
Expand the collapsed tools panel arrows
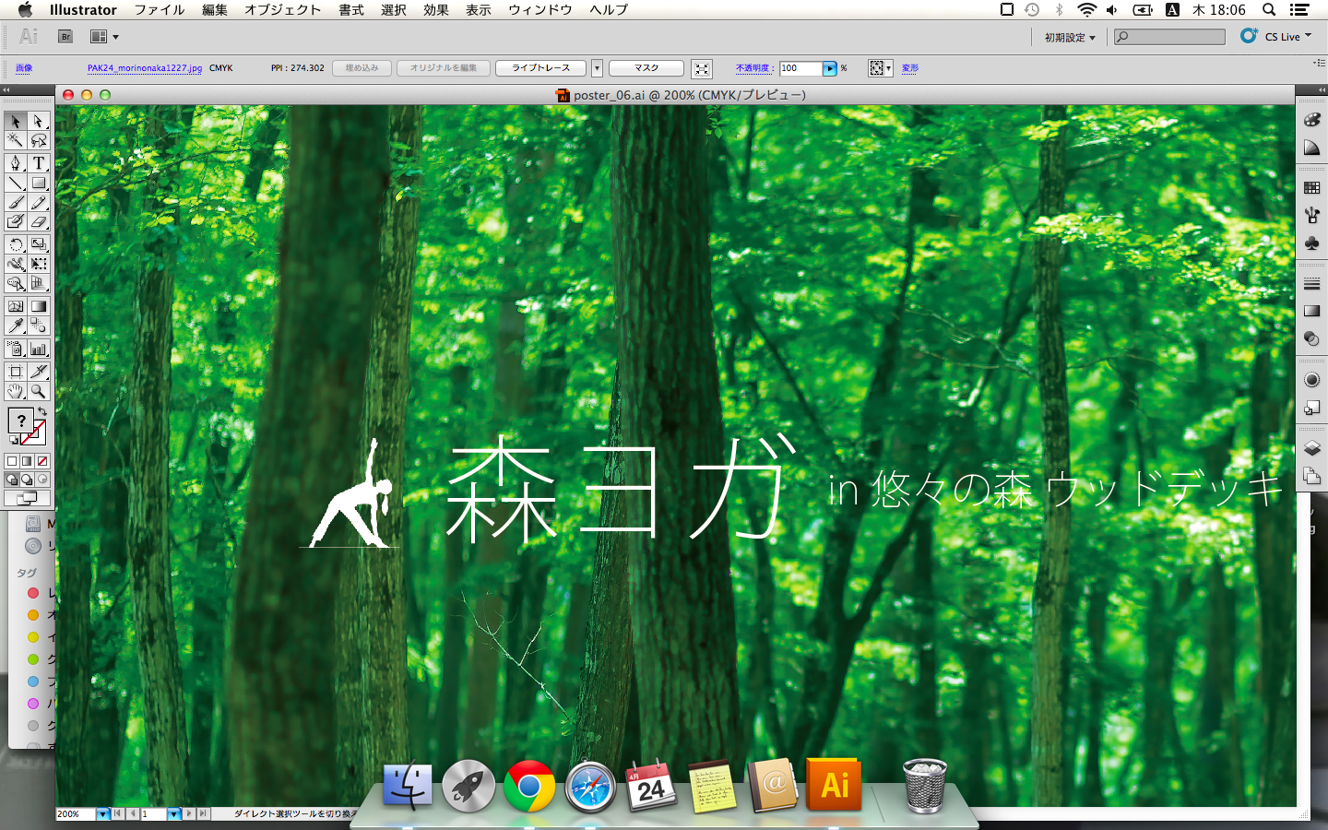pyautogui.click(x=6, y=89)
